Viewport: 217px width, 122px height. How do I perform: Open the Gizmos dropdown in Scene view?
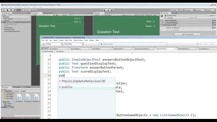(65, 15)
